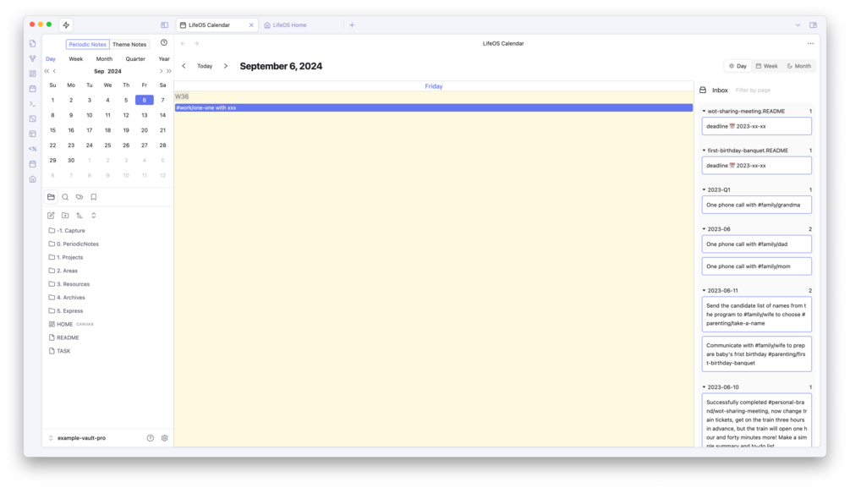
Task: Open vault switcher example-vault-pro
Action: pyautogui.click(x=77, y=438)
